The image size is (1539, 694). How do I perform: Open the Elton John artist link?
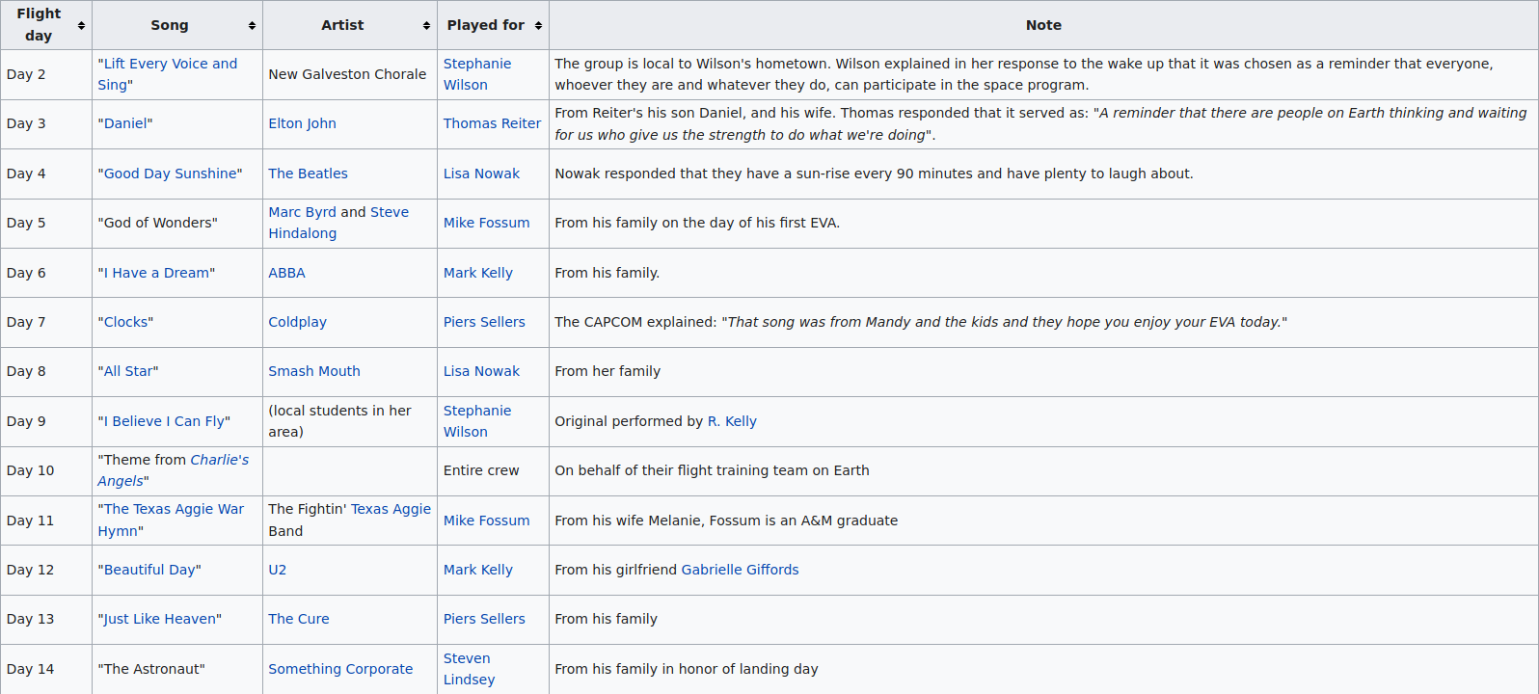click(x=302, y=123)
